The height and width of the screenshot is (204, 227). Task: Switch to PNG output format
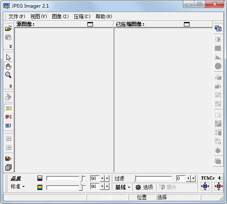click(x=8, y=117)
